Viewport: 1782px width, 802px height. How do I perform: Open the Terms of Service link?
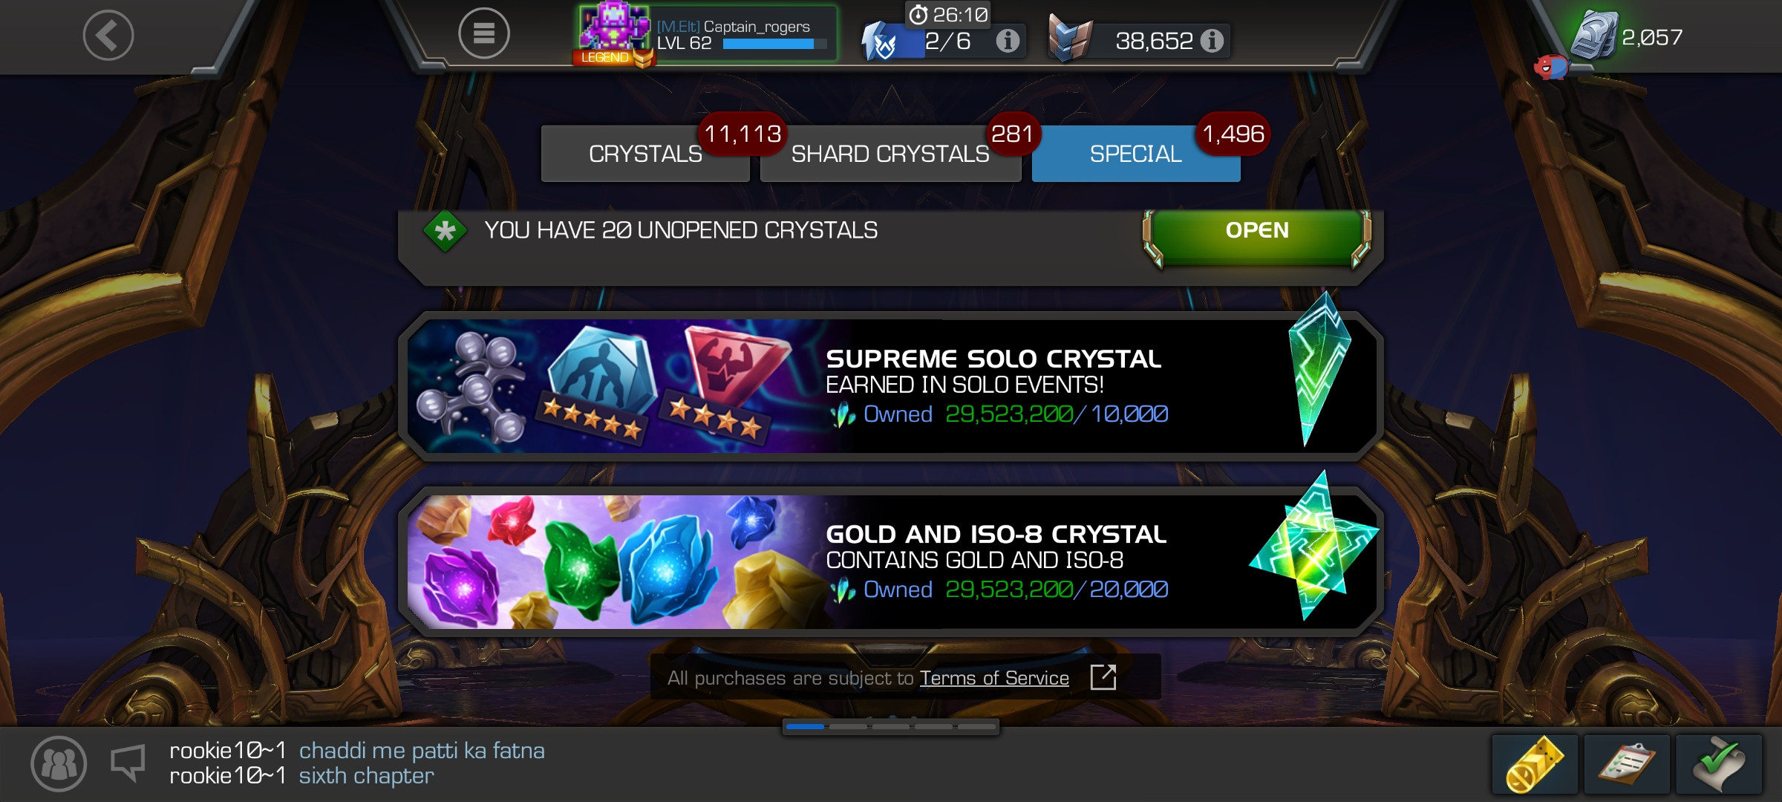(994, 678)
